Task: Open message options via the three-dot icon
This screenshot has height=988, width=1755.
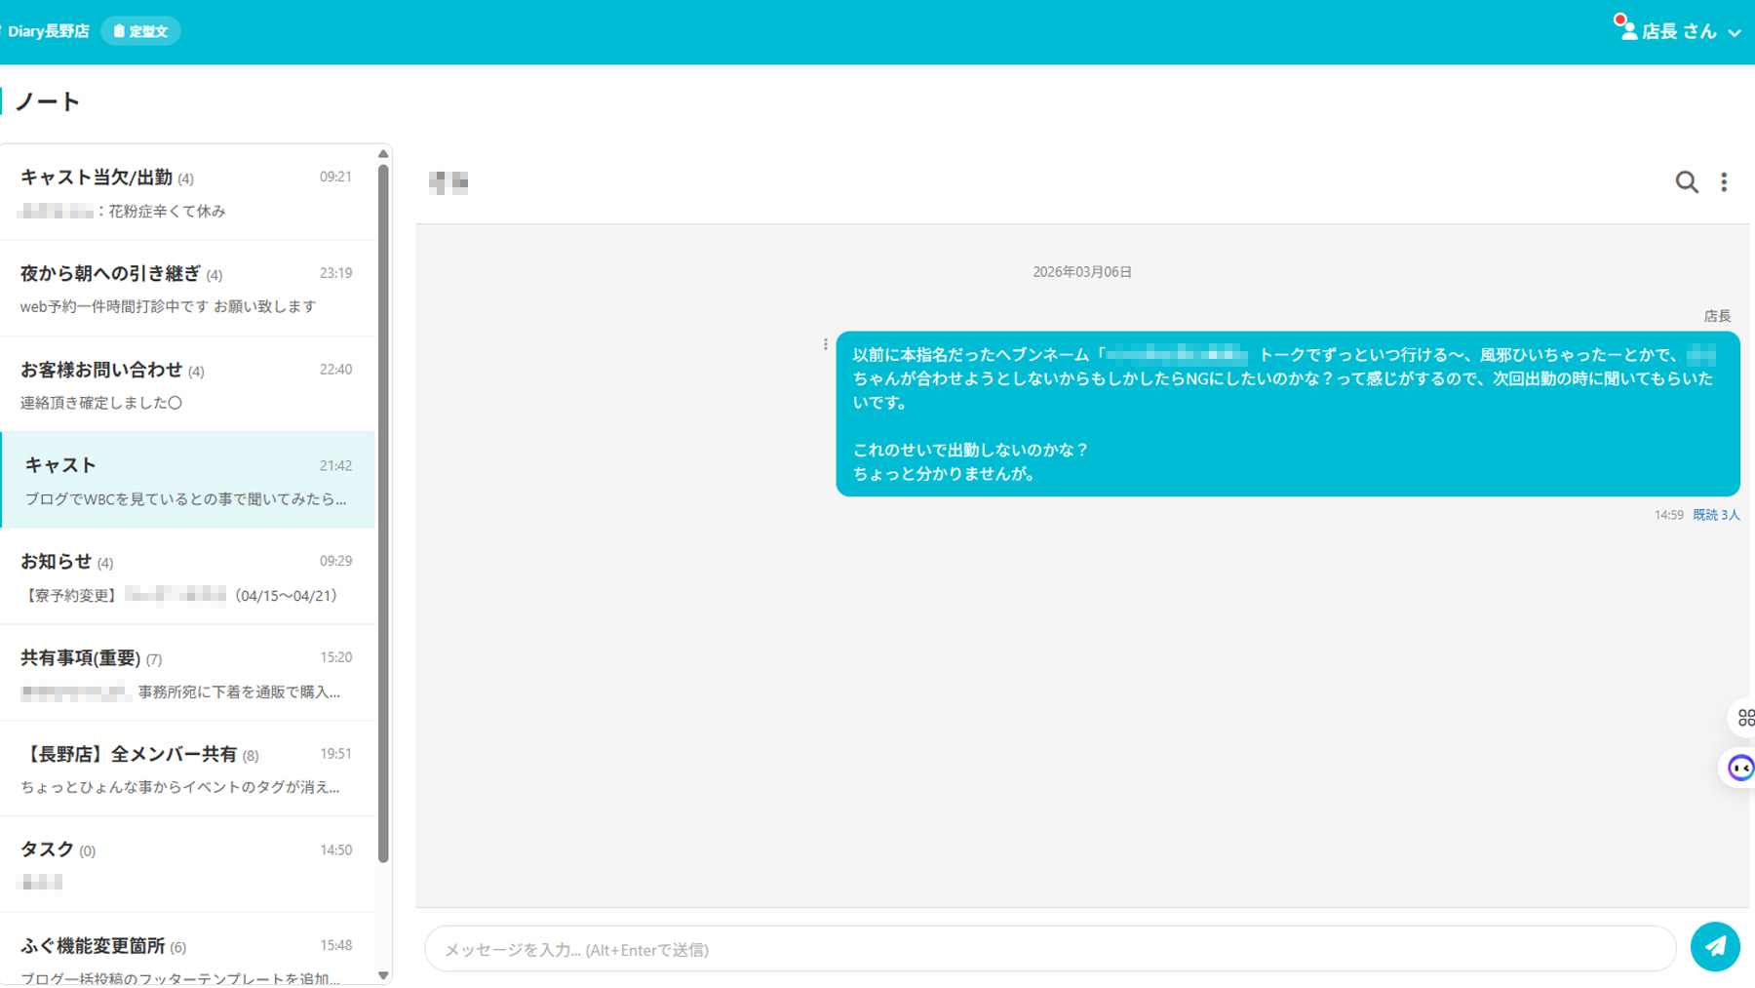Action: 824,343
